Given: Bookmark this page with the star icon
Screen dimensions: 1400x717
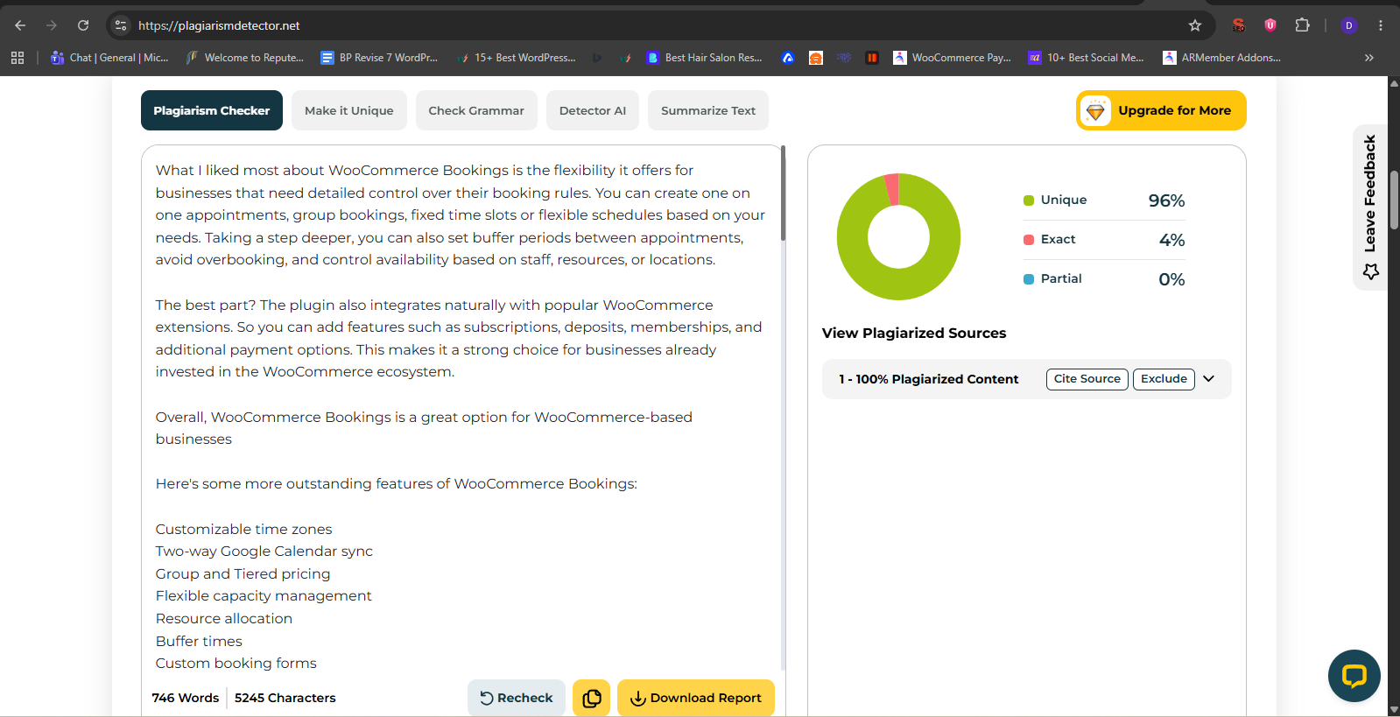Looking at the screenshot, I should tap(1195, 25).
